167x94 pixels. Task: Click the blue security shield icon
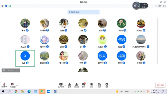tap(6, 6)
